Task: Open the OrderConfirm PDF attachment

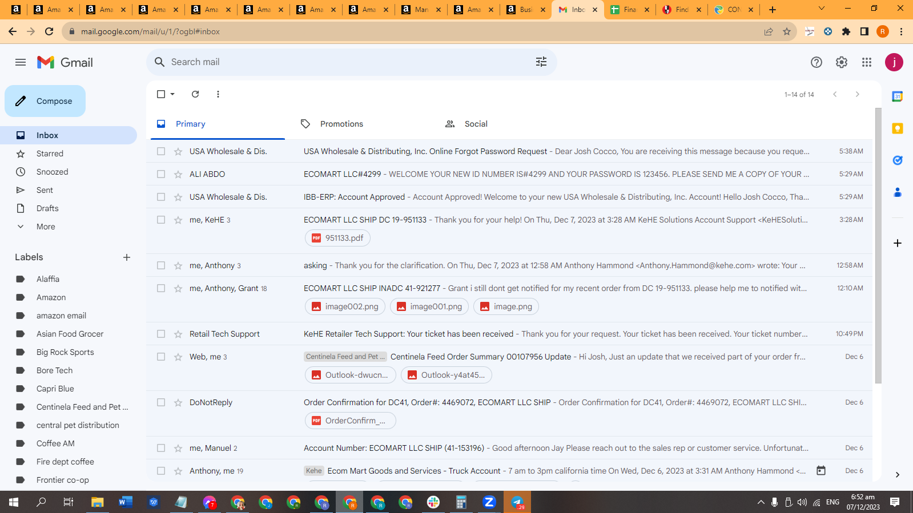Action: tap(350, 421)
